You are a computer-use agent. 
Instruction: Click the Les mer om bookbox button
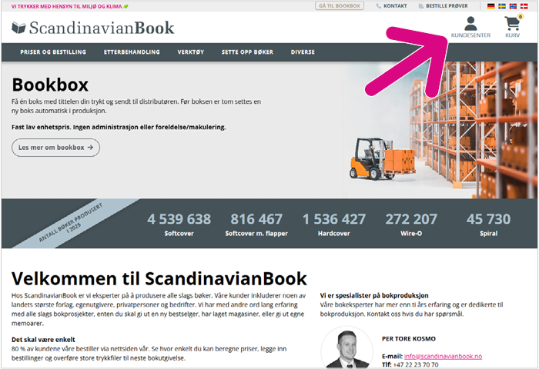(55, 148)
